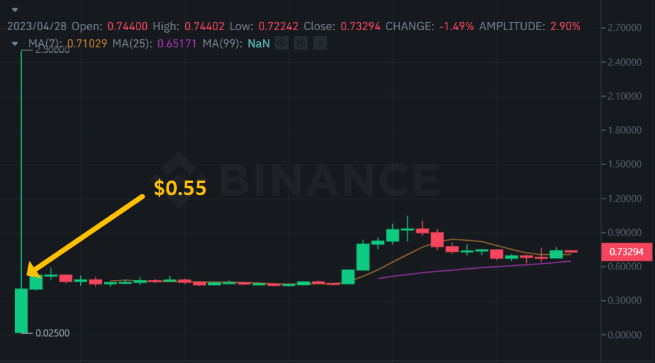Click the Close value 0.73294
Image resolution: width=655 pixels, height=363 pixels.
click(360, 26)
